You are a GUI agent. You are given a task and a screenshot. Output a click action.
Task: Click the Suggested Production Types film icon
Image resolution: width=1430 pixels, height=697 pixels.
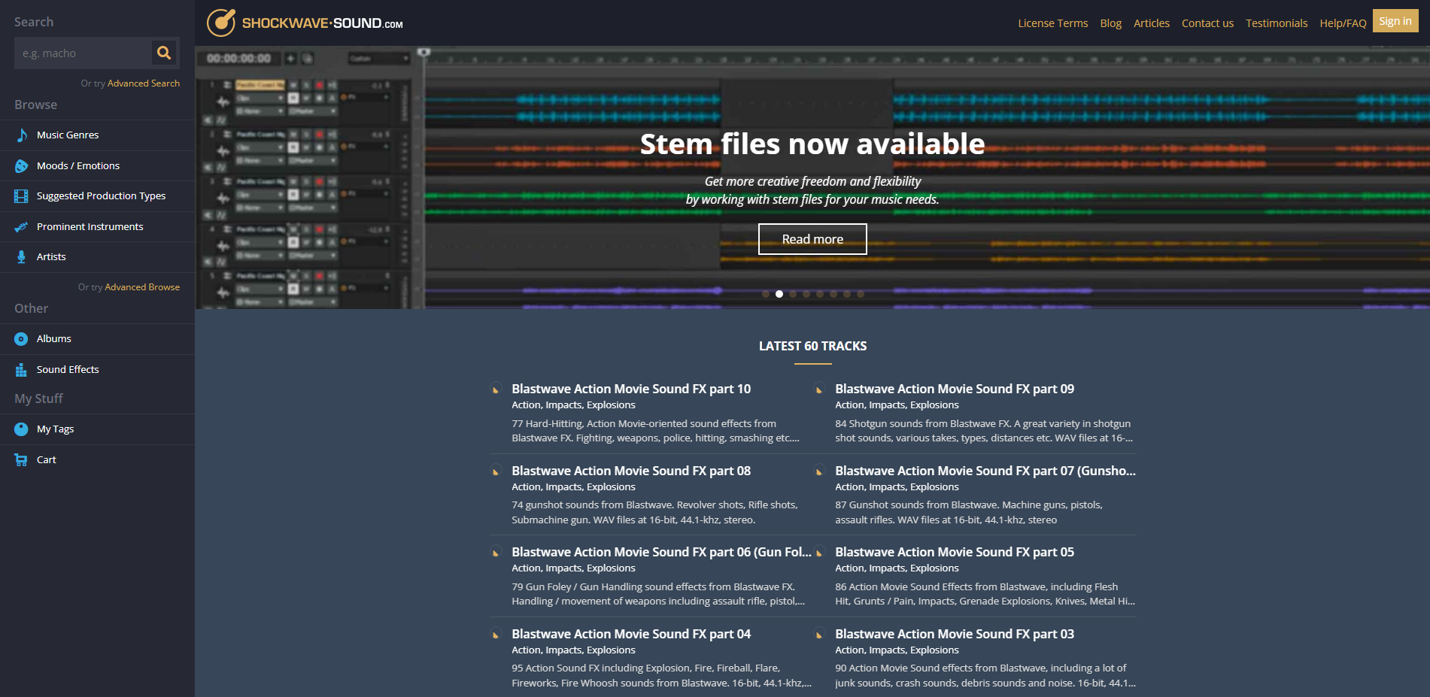(x=22, y=196)
